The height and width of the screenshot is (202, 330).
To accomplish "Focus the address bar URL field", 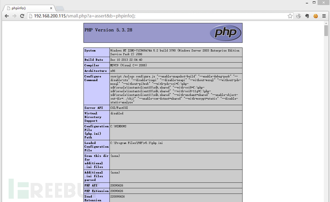I will 160,16.
